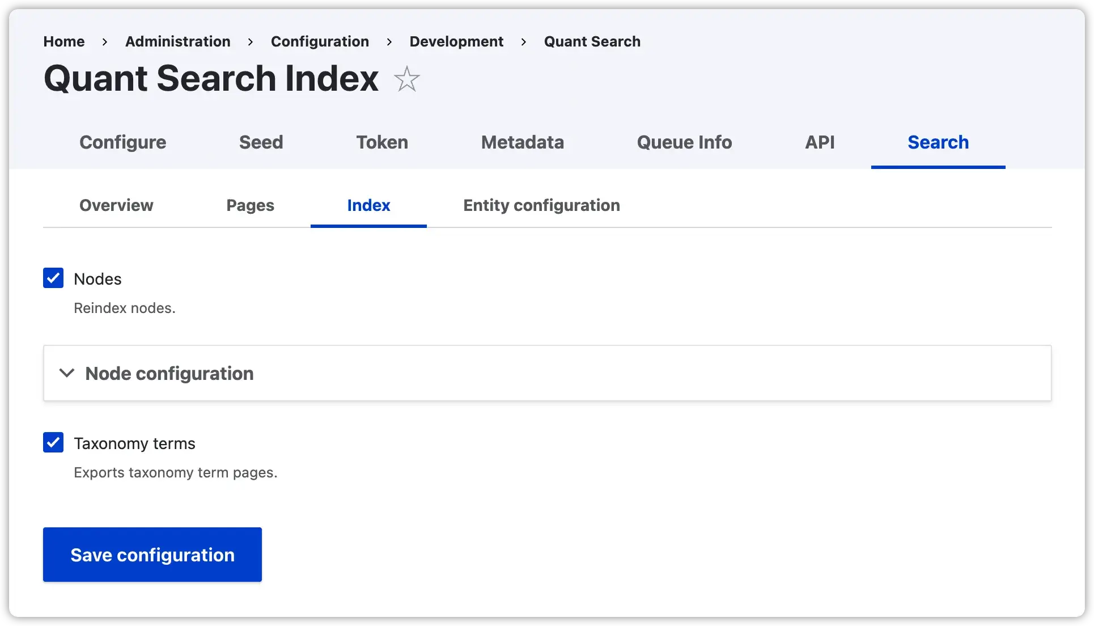Screen dimensions: 1094x626
Task: Open the Pages sub-tab
Action: pyautogui.click(x=250, y=205)
